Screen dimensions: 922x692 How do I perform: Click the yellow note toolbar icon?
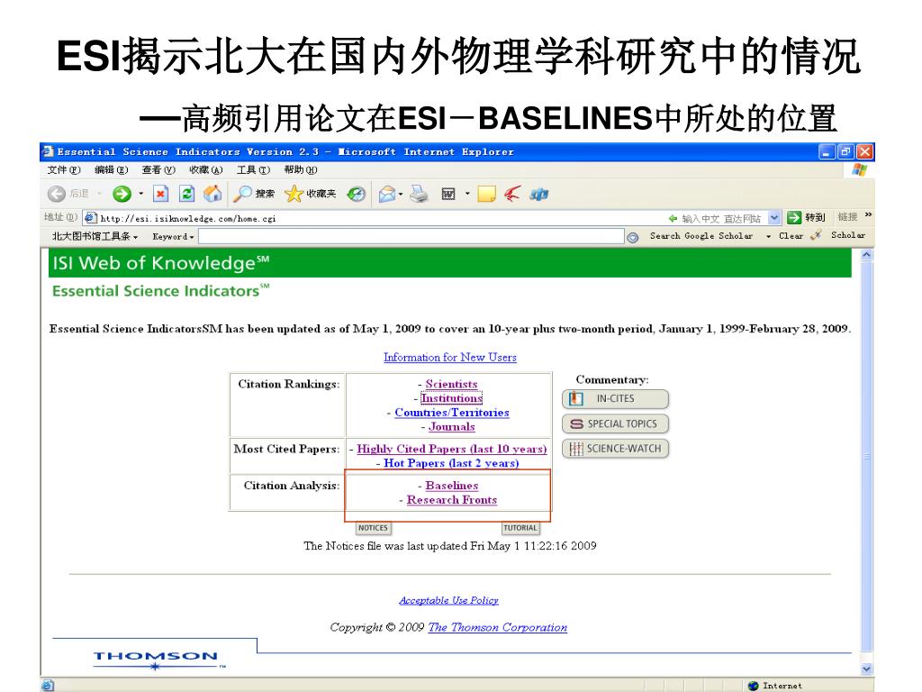tap(486, 194)
